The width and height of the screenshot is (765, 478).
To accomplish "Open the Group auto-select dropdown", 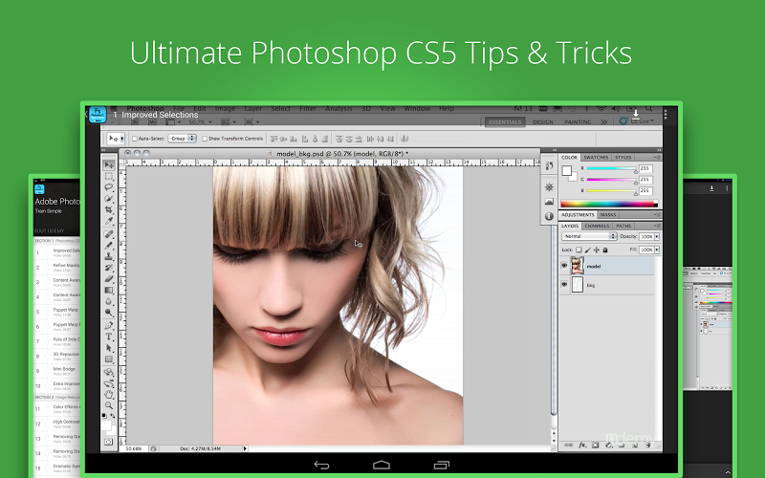I will [182, 139].
